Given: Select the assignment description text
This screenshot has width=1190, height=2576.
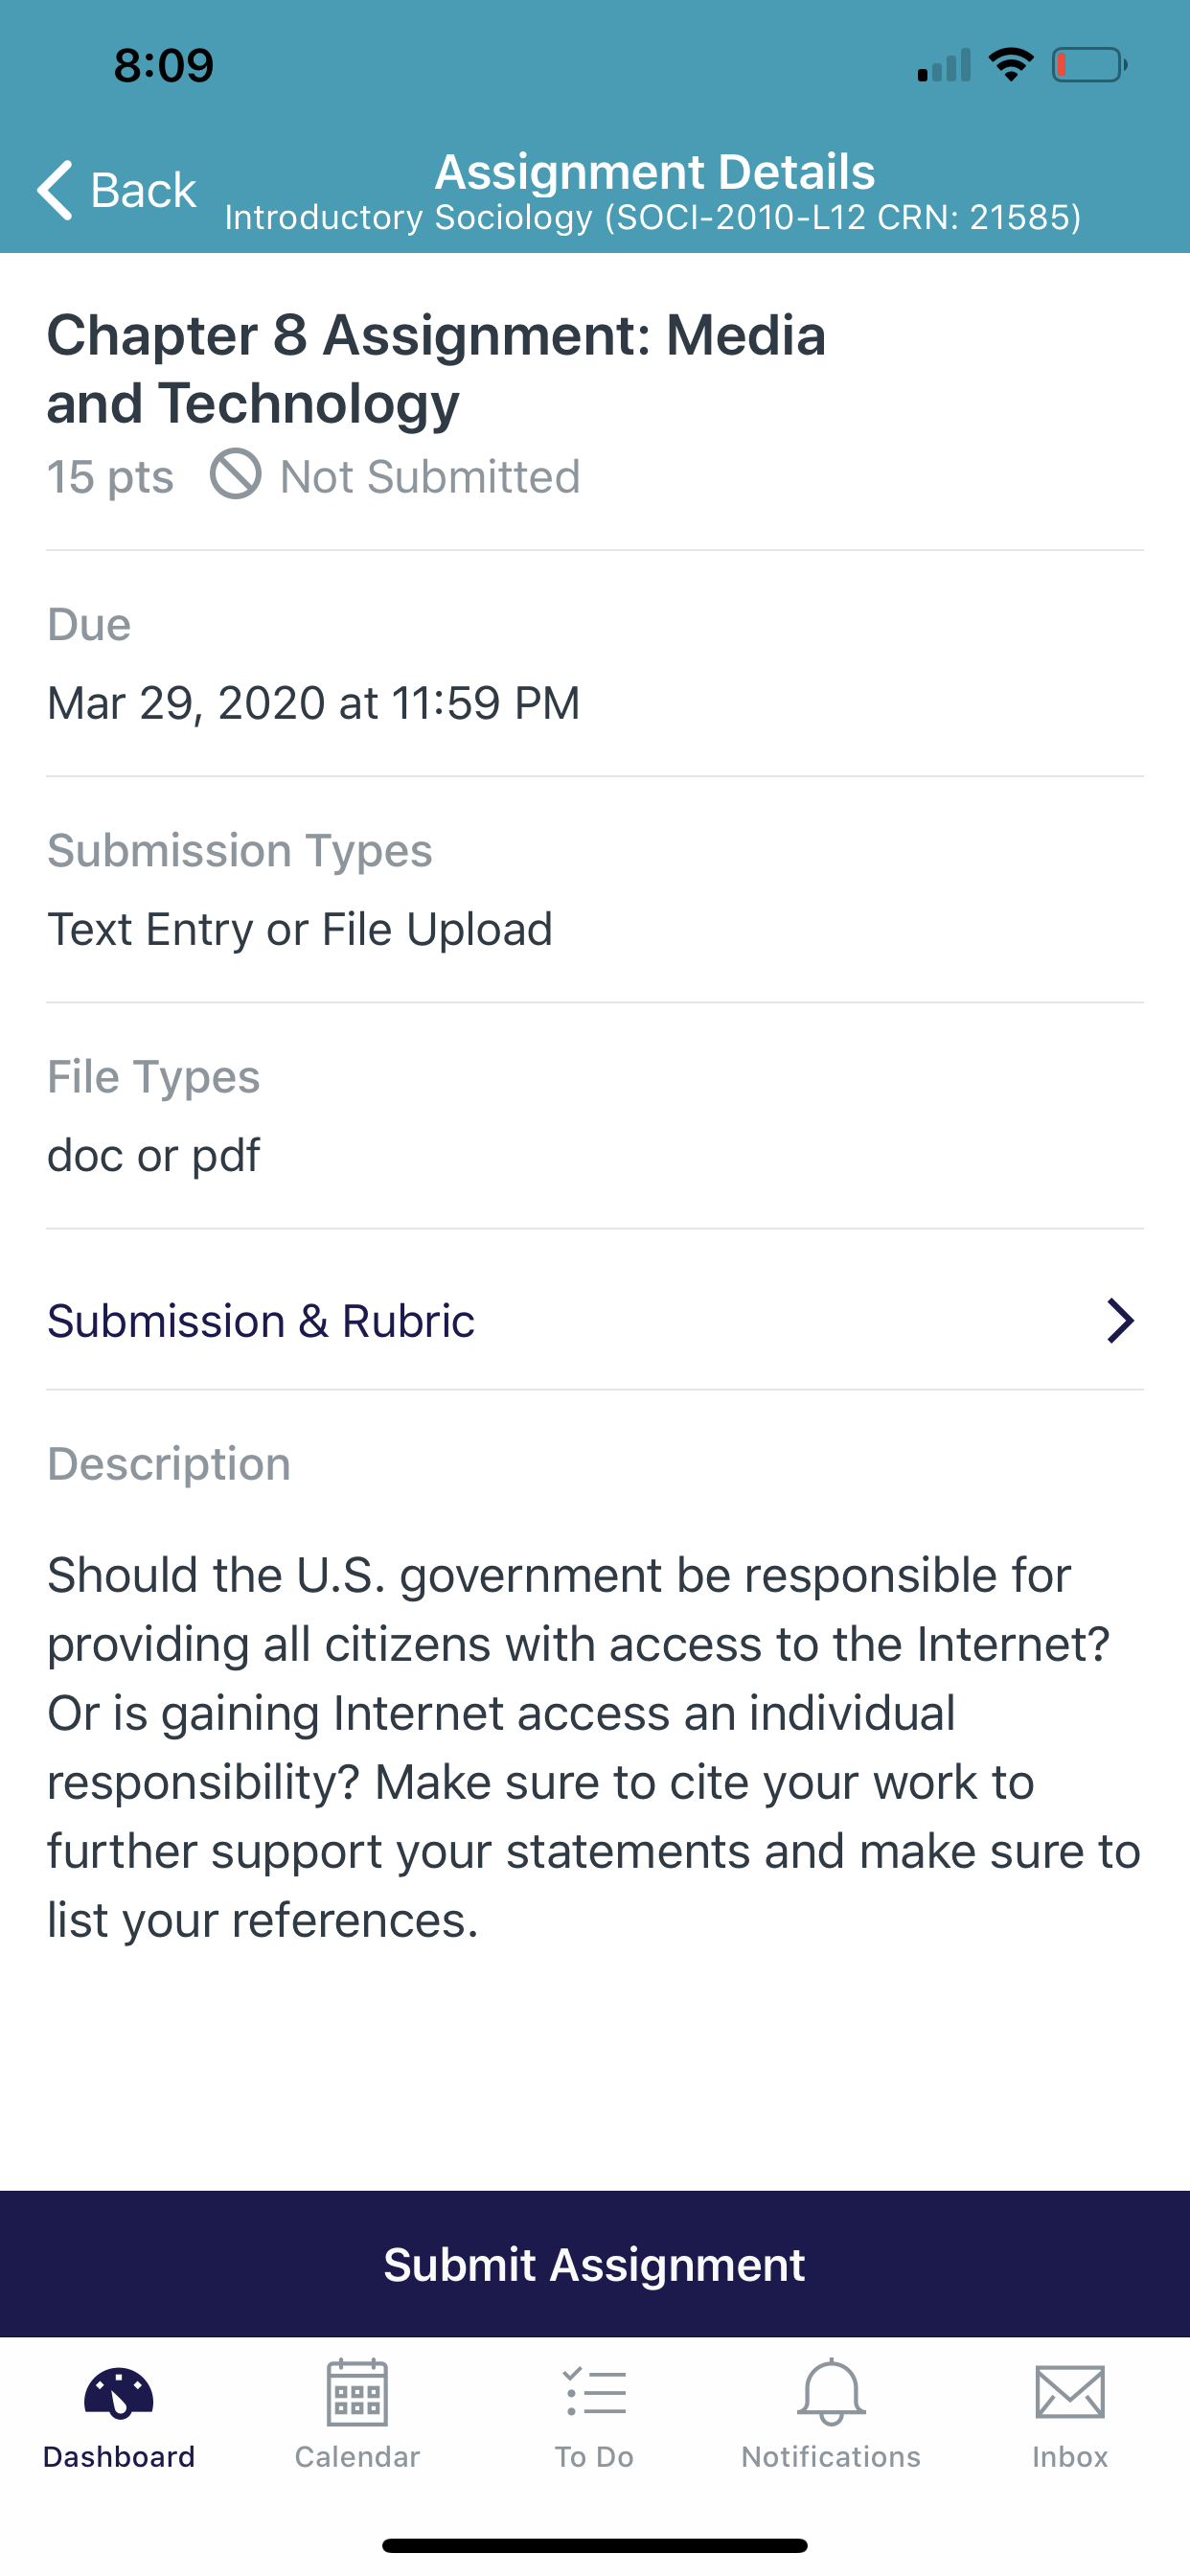Looking at the screenshot, I should tap(594, 1747).
